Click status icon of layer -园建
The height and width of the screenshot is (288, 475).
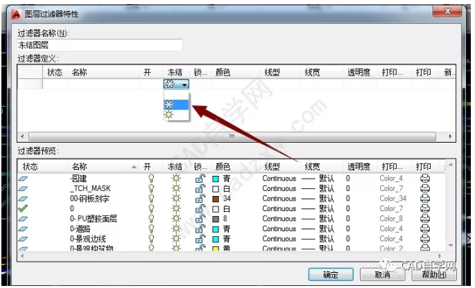coord(23,179)
